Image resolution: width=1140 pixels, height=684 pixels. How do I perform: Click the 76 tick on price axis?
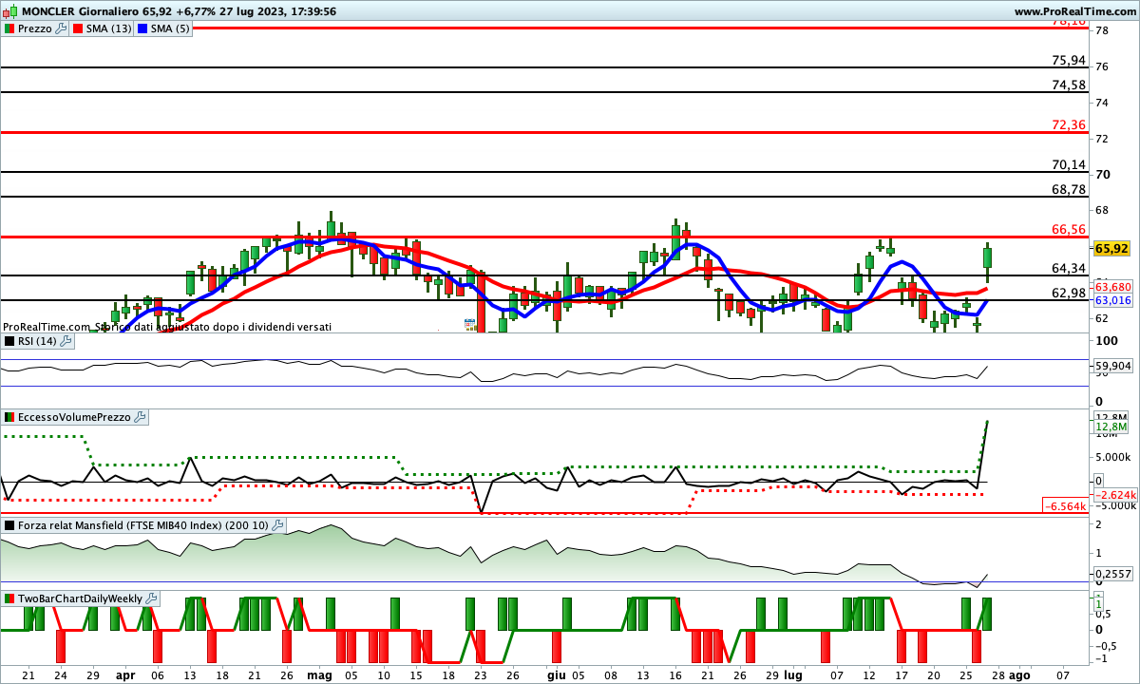[x=1101, y=66]
